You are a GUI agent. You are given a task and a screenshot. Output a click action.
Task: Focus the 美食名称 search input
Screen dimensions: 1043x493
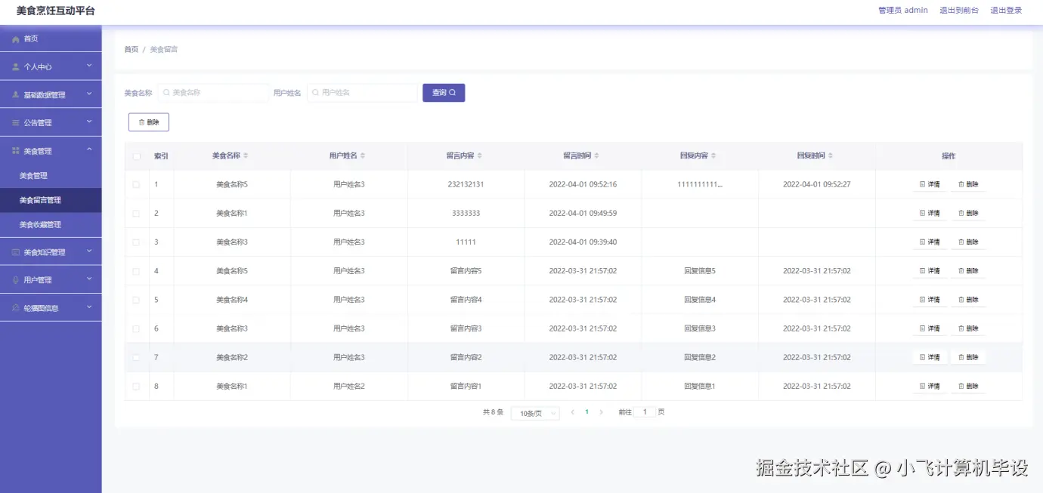(213, 93)
